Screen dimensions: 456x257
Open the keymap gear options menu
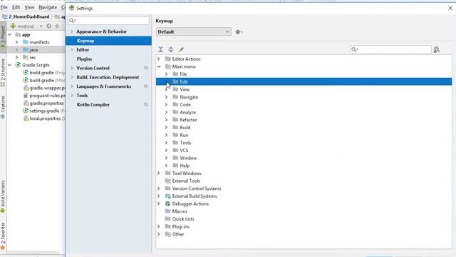point(239,32)
